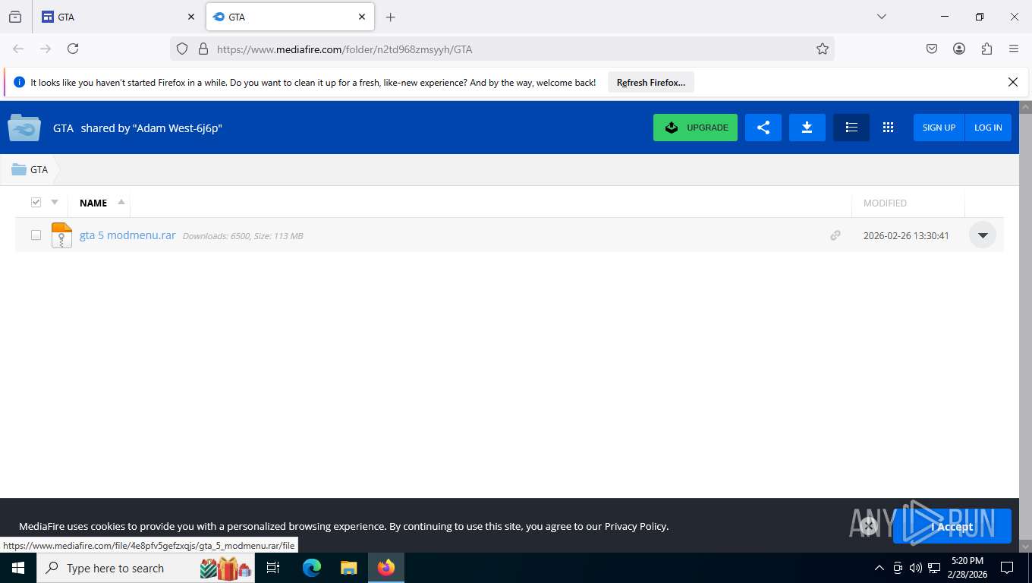
Task: Open browser extensions icon
Action: (x=986, y=49)
